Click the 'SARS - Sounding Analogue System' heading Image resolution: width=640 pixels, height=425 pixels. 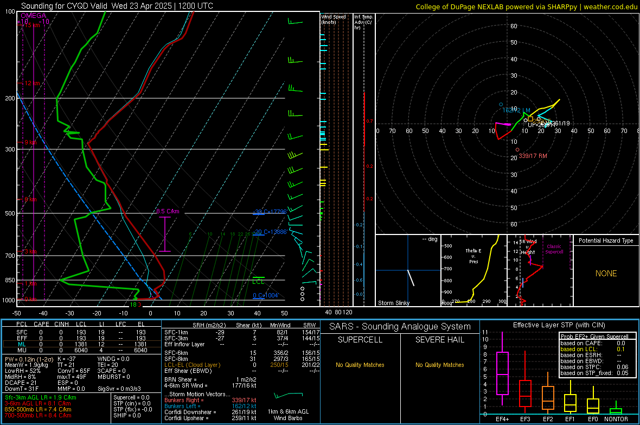coord(400,326)
